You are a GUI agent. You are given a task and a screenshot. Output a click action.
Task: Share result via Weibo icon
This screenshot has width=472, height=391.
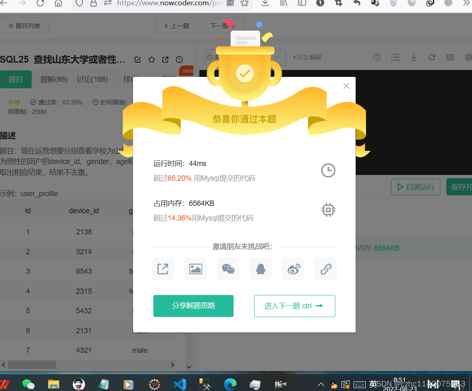[293, 269]
